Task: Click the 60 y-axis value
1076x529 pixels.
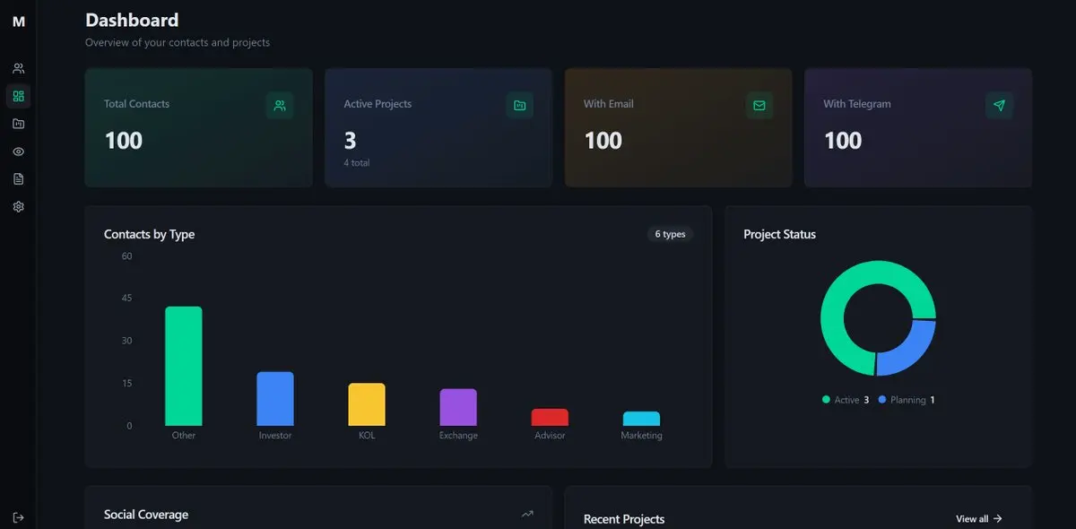Action: (126, 256)
